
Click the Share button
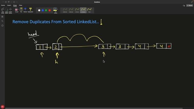coord(190,5)
